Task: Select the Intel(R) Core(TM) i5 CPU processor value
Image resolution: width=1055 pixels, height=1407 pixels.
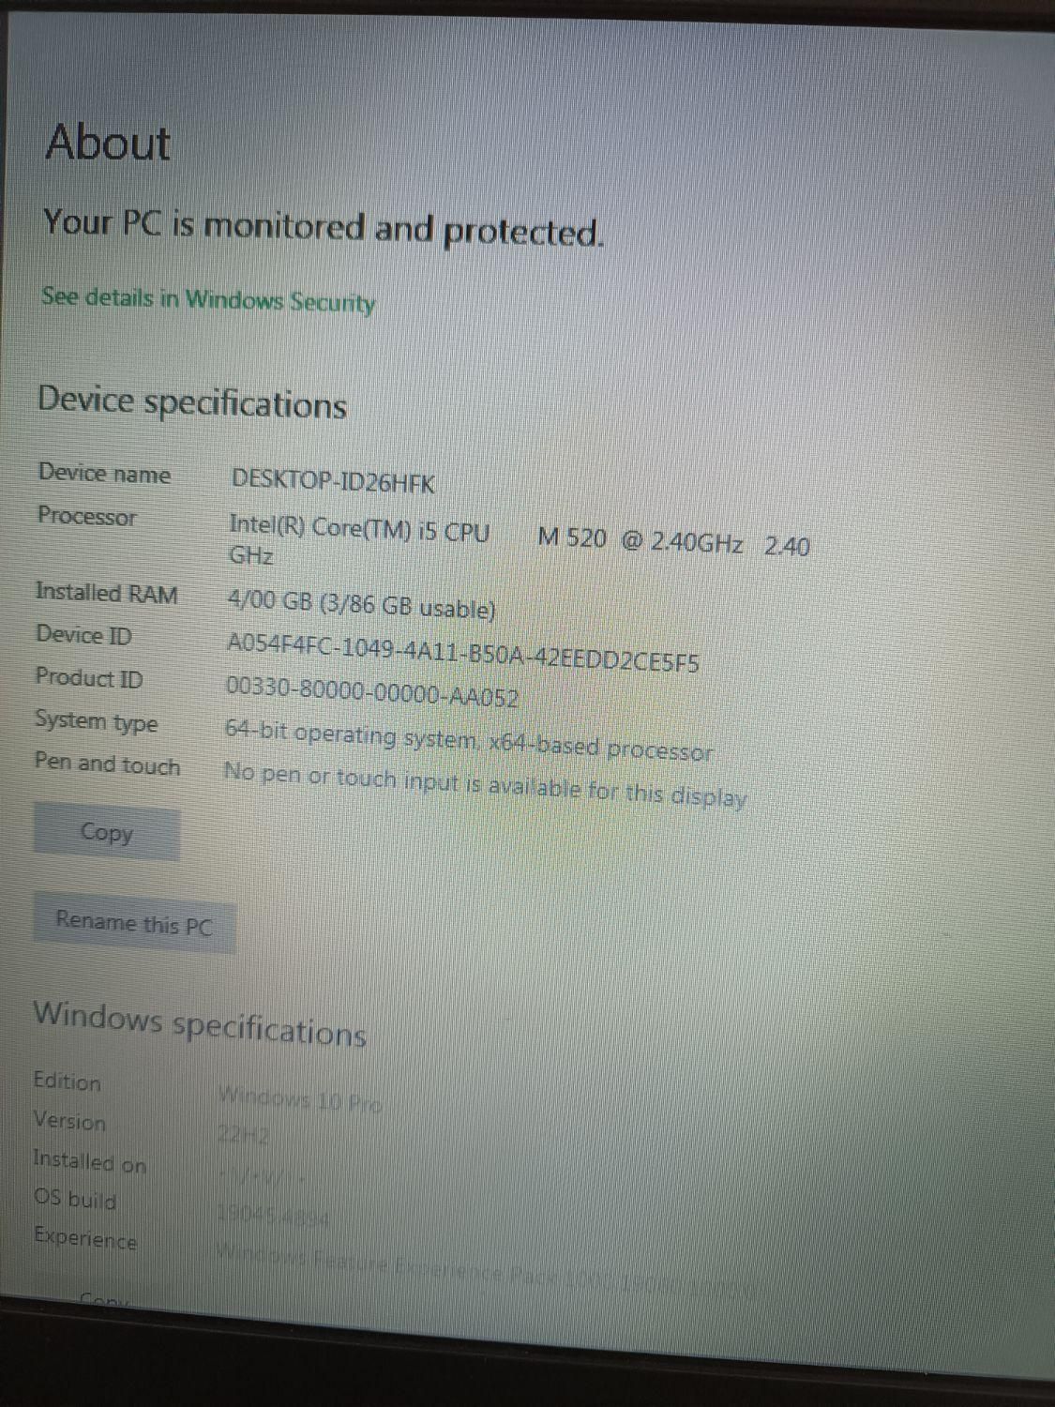Action: pos(519,540)
